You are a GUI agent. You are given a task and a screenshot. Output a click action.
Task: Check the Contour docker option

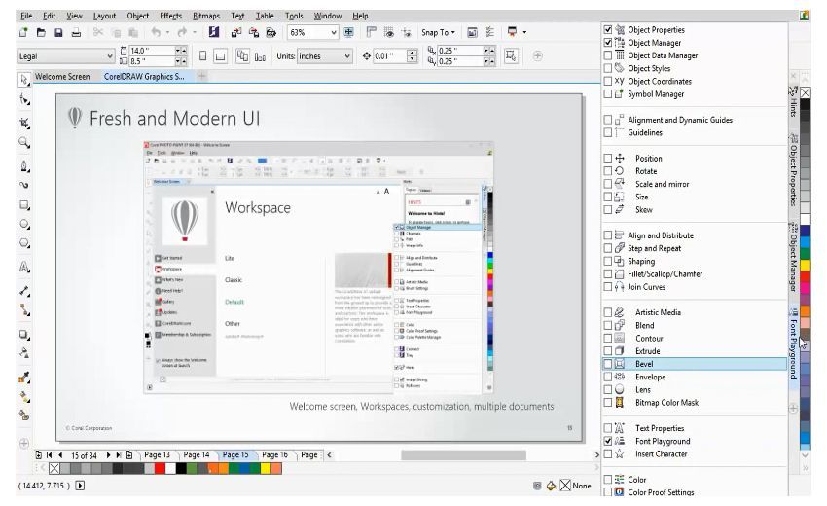tap(607, 339)
